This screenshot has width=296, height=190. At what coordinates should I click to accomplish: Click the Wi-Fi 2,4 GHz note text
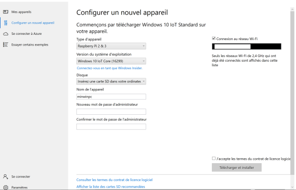tap(245, 60)
